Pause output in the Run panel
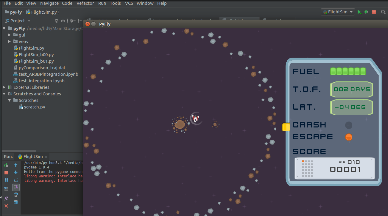The width and height of the screenshot is (388, 216). click(x=6, y=180)
